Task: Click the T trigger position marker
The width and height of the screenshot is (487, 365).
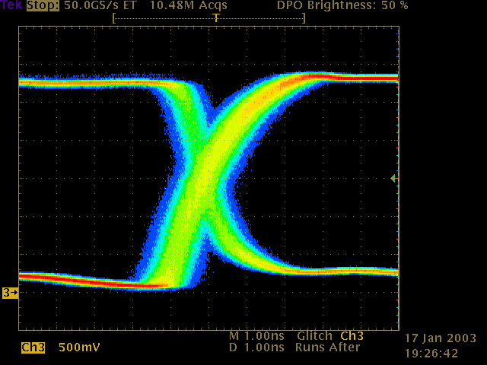Action: pyautogui.click(x=216, y=17)
